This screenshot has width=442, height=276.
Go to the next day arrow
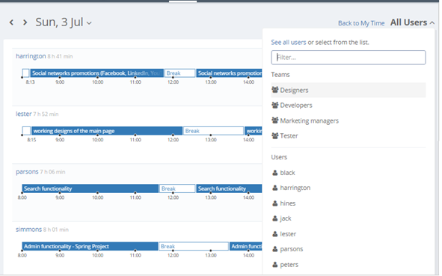point(25,22)
